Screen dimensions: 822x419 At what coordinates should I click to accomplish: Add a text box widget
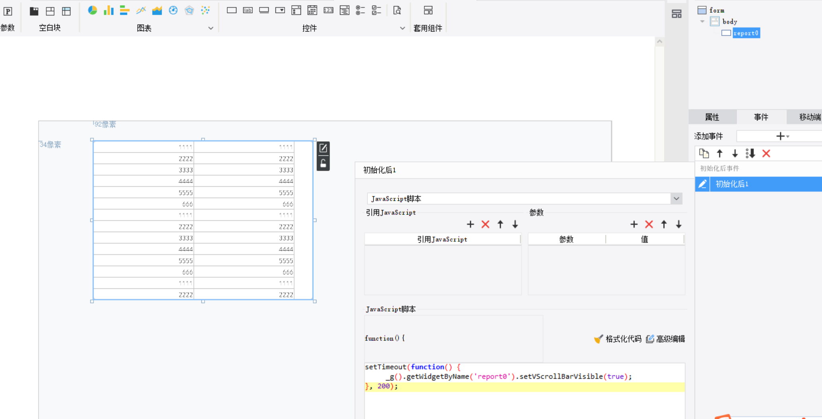pyautogui.click(x=232, y=10)
